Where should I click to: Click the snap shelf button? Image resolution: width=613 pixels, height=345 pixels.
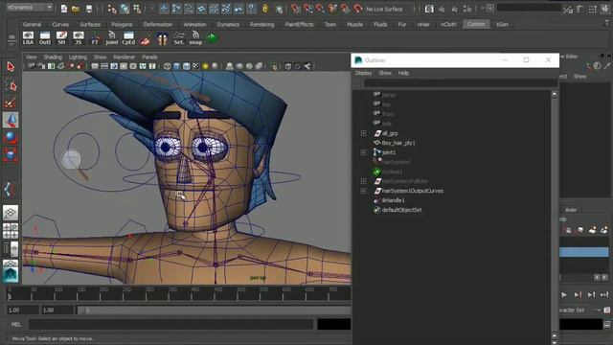tap(195, 38)
